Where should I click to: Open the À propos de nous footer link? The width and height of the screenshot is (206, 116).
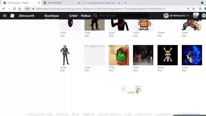(x=39, y=114)
